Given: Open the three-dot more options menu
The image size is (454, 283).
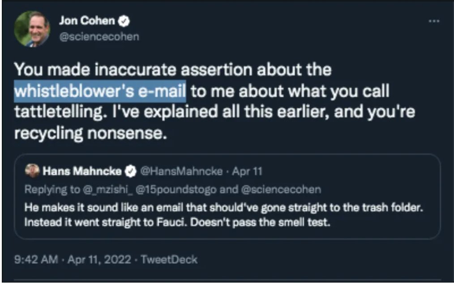Looking at the screenshot, I should coord(433,21).
